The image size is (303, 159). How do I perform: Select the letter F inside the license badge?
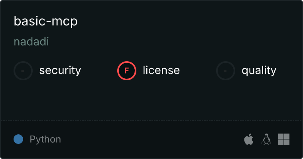tap(127, 71)
